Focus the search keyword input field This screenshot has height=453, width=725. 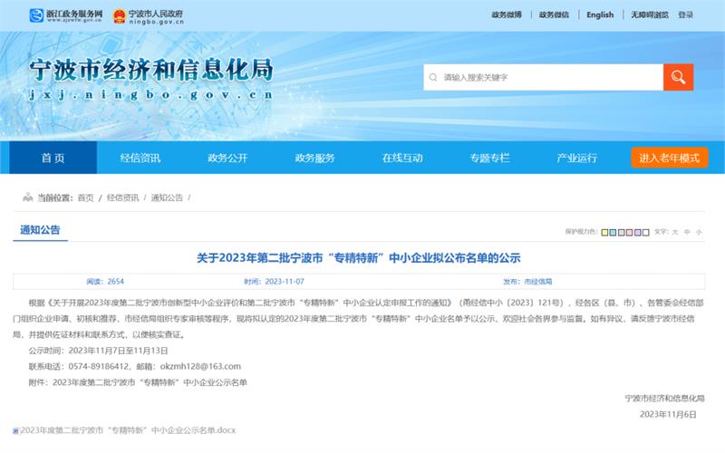click(x=544, y=77)
